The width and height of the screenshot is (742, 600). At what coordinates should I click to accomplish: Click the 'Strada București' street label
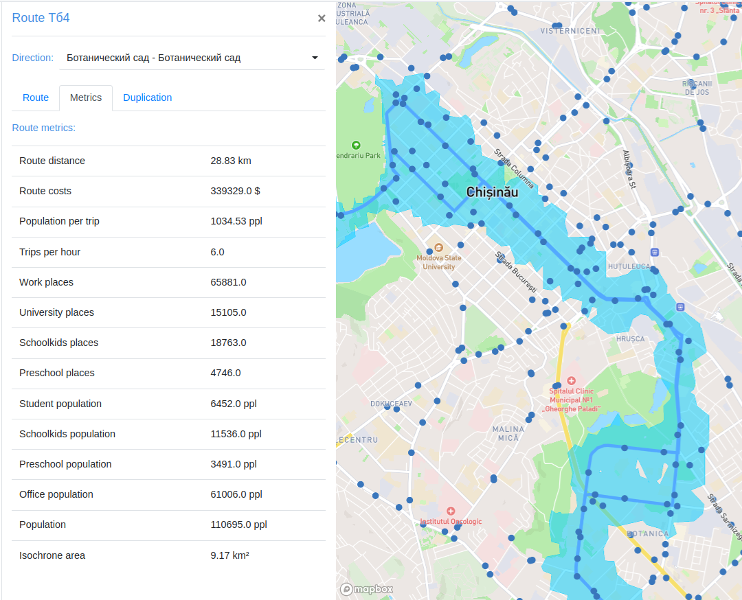click(x=516, y=272)
